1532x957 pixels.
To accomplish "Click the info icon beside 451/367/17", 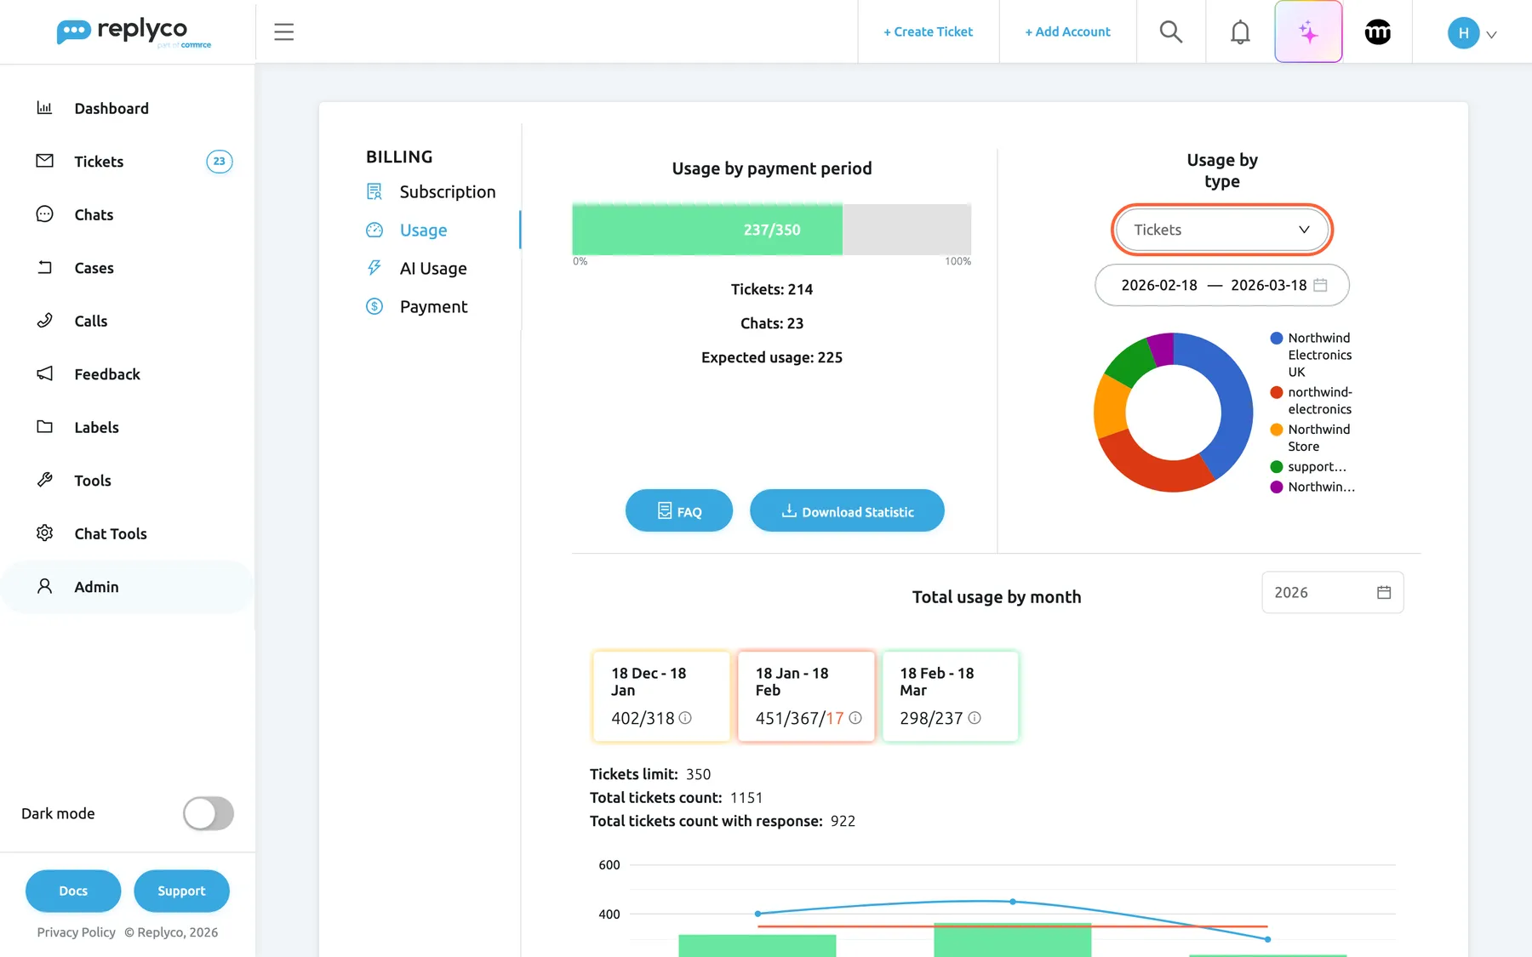I will [855, 718].
